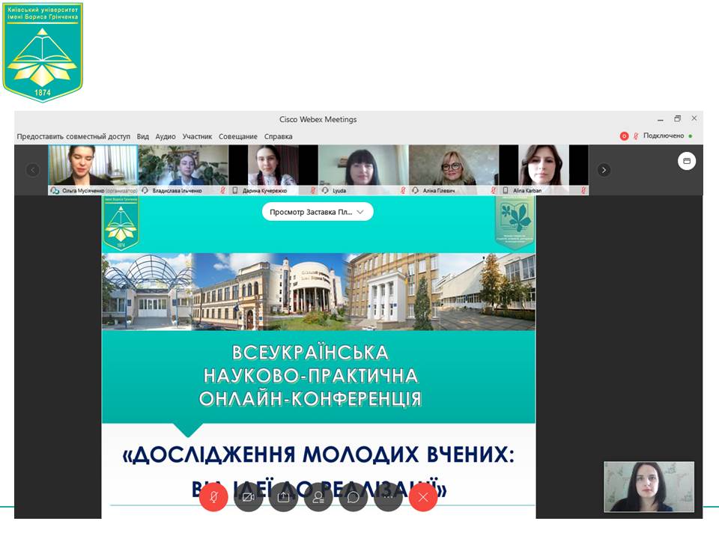Viewport: 719px width, 539px height.
Task: Open the Chat bubble icon
Action: click(x=352, y=496)
